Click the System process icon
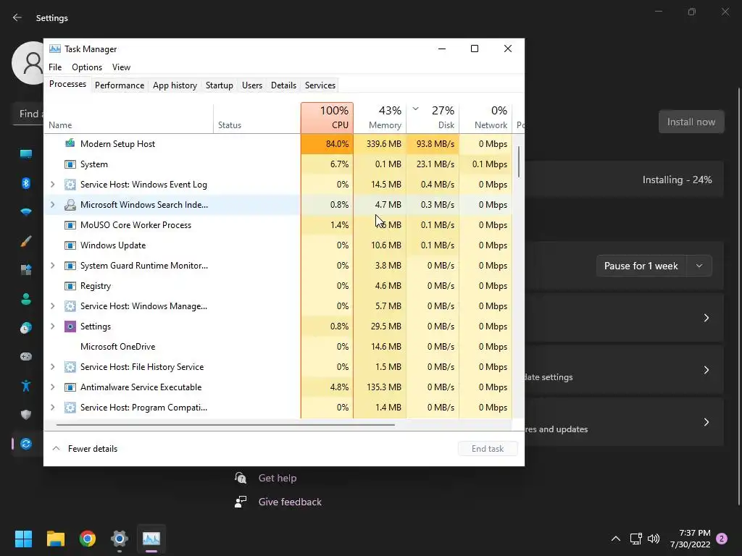742x556 pixels. (70, 164)
